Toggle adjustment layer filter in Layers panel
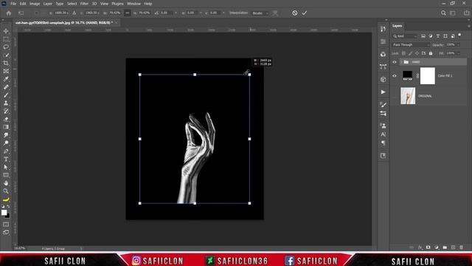Image resolution: width=472 pixels, height=266 pixels. pos(431,36)
